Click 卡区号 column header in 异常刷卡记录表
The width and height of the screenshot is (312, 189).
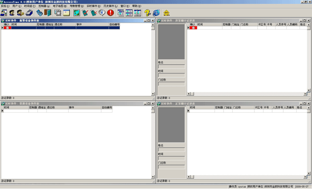[262, 24]
